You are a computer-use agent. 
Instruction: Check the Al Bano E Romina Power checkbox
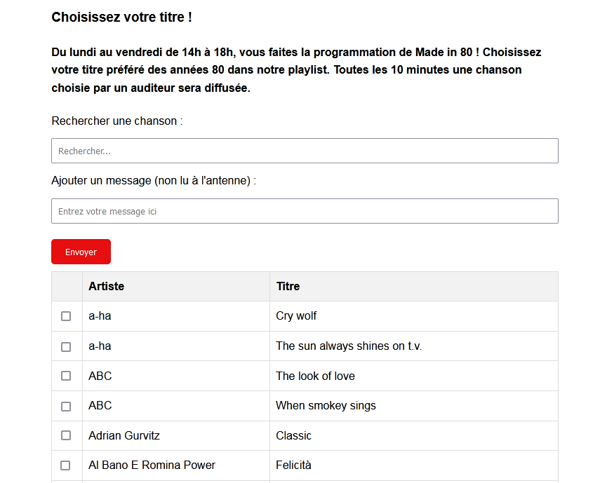click(x=66, y=465)
